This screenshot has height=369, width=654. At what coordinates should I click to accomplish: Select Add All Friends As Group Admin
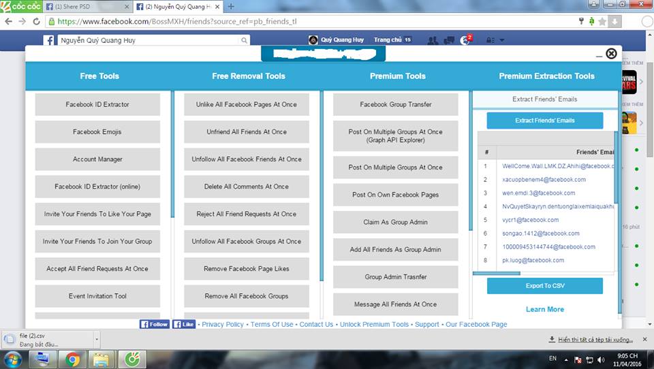[x=395, y=249]
